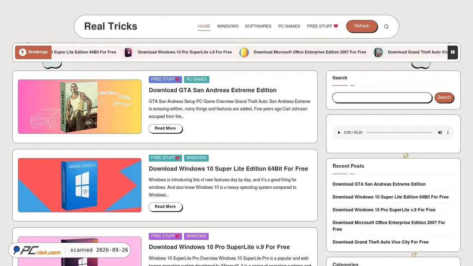Select WINDOWS tag on Super Lite 64Bit post
The image size is (473, 266).
pyautogui.click(x=196, y=158)
